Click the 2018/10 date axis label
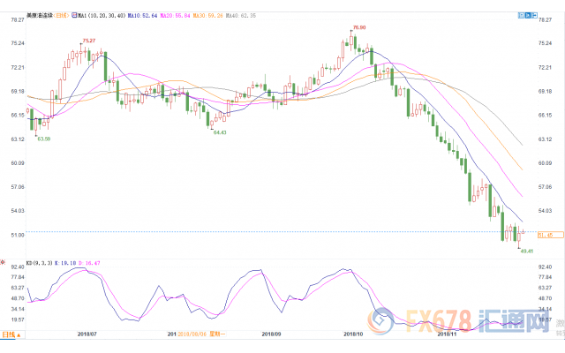The width and height of the screenshot is (565, 353). 353,334
